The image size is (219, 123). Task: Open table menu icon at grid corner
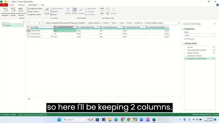[28, 27]
